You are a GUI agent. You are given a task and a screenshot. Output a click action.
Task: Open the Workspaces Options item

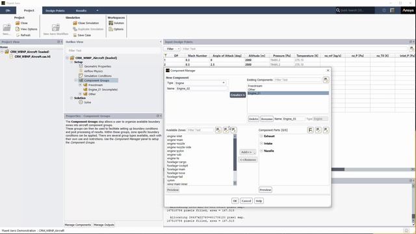116,29
